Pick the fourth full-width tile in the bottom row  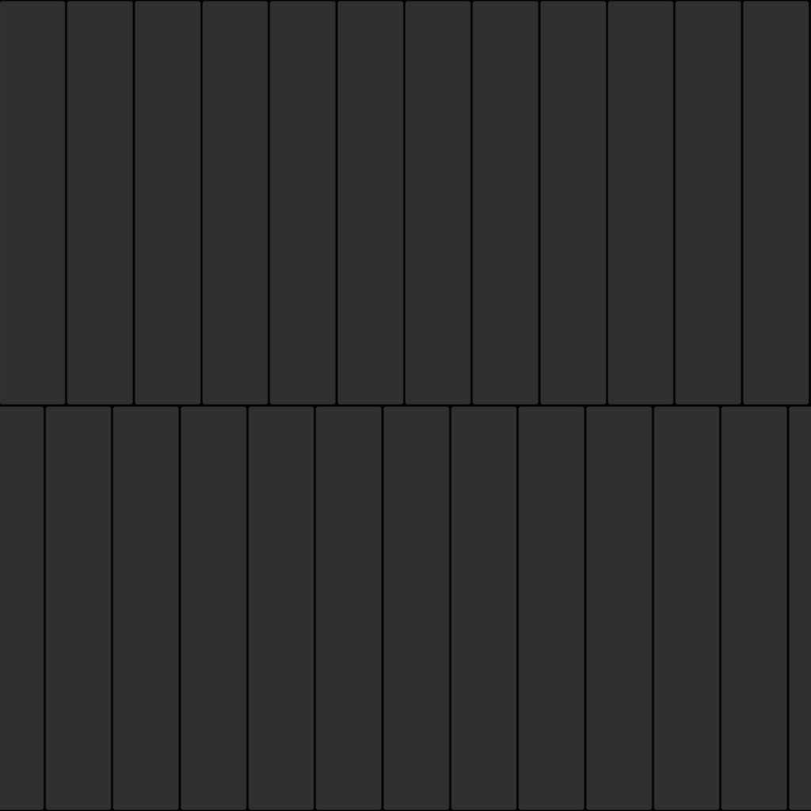pyautogui.click(x=281, y=608)
